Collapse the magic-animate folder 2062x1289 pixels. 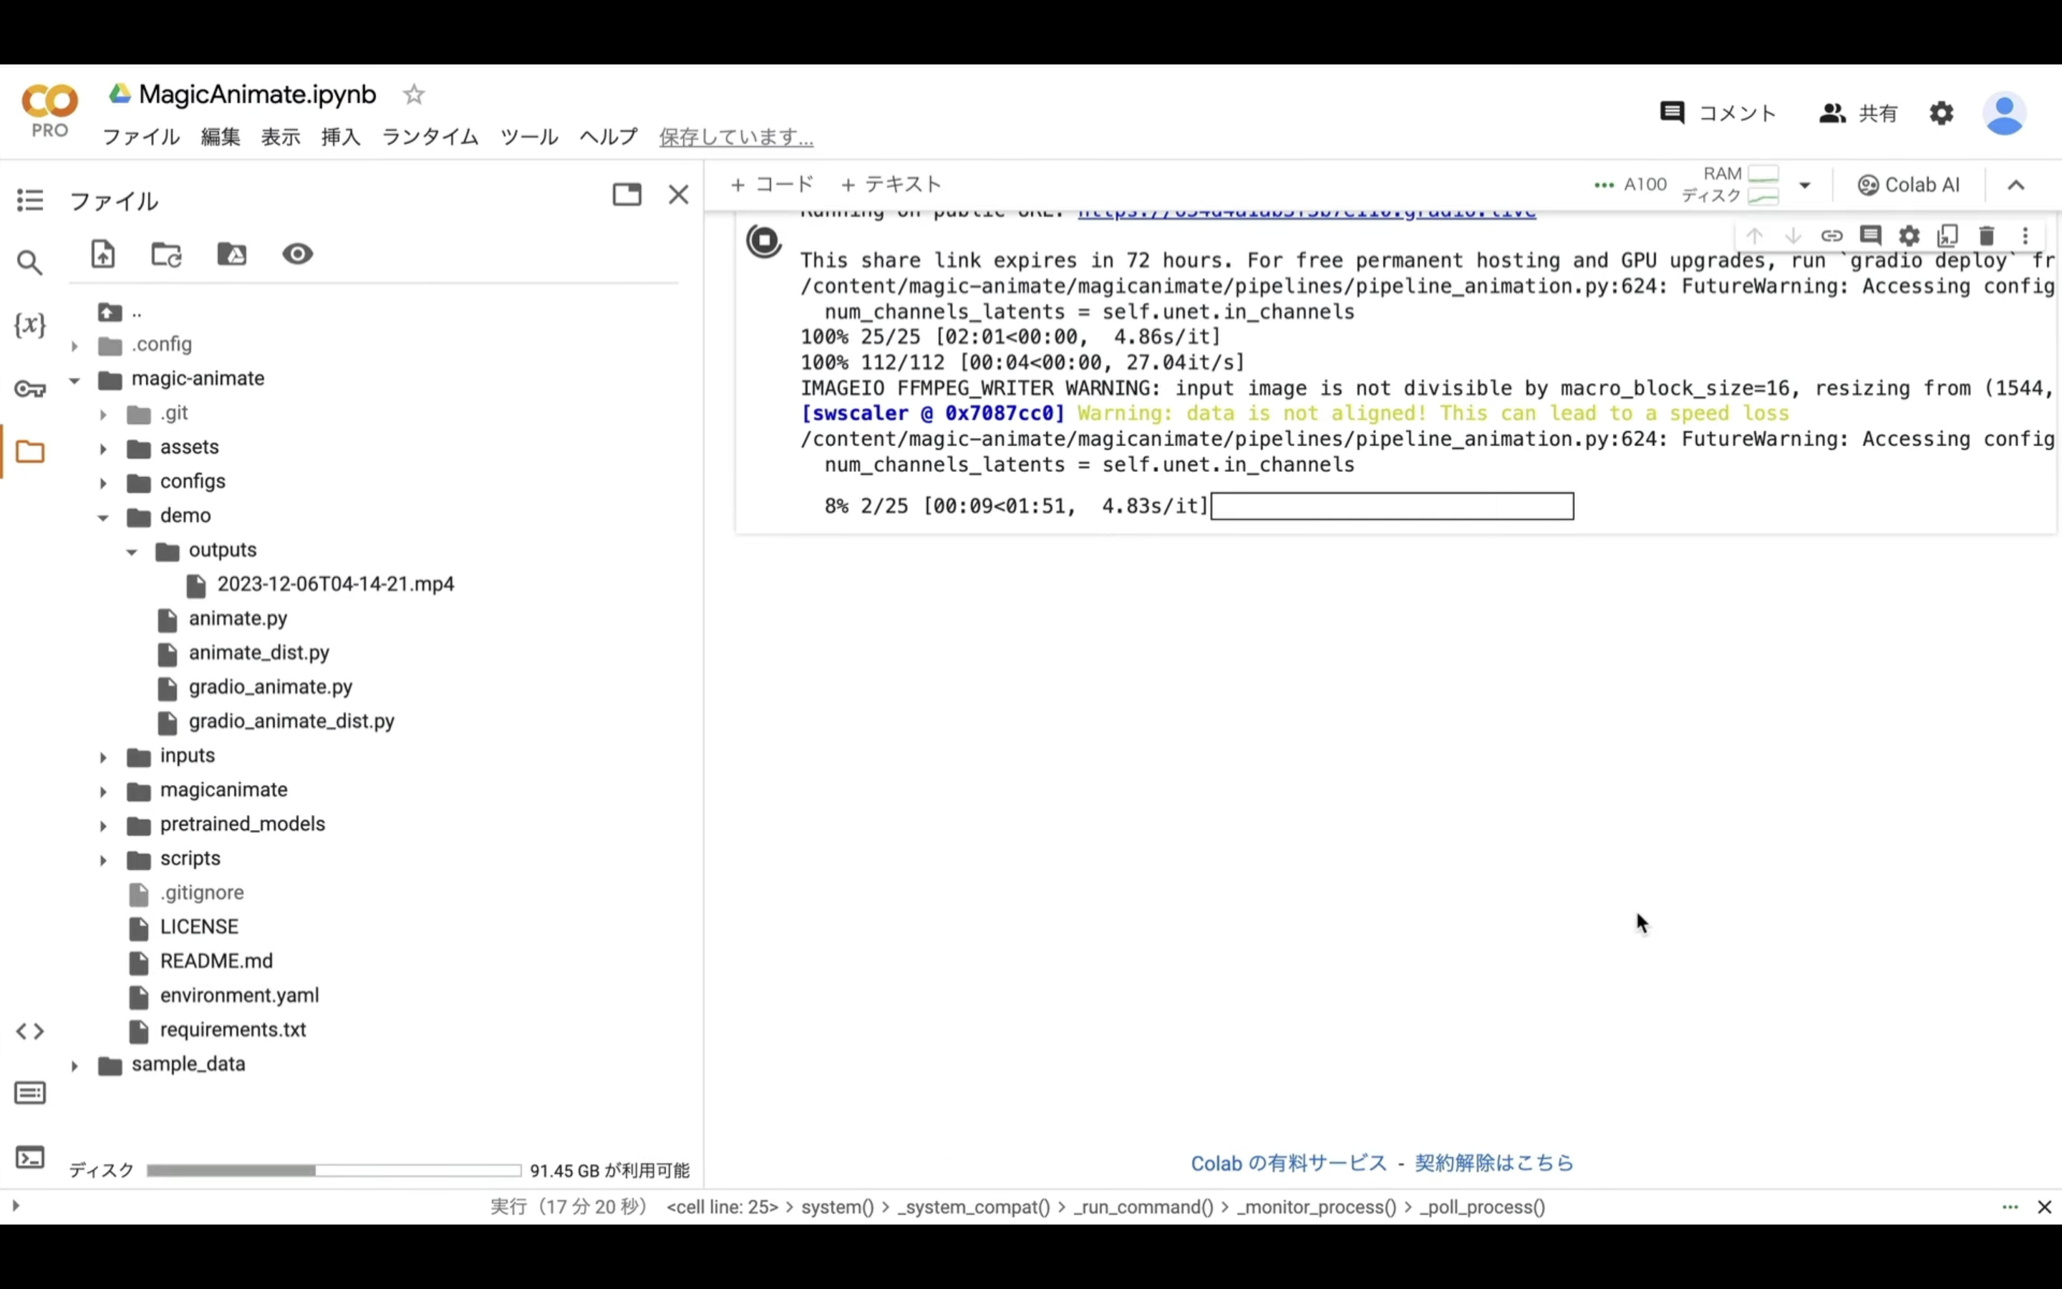coord(74,380)
